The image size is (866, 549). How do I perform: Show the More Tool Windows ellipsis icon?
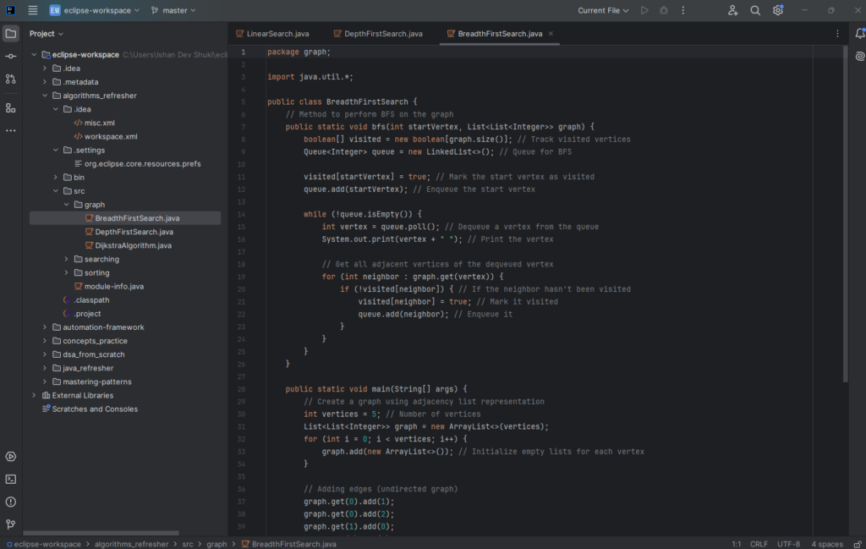point(10,130)
